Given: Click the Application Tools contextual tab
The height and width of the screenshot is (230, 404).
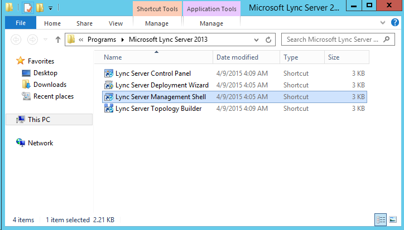Looking at the screenshot, I should point(211,9).
